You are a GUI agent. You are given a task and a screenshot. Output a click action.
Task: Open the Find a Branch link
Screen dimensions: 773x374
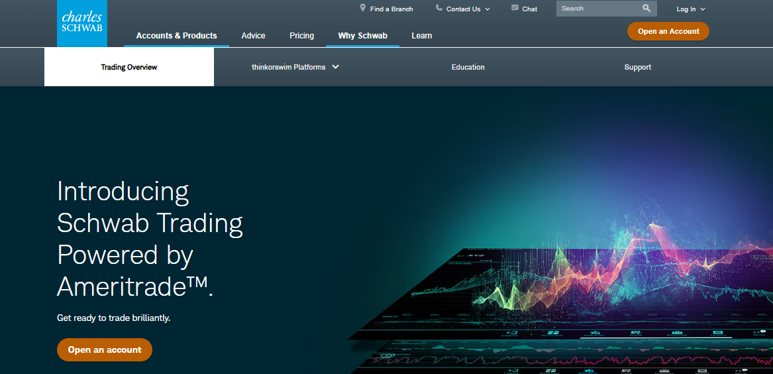pos(391,9)
